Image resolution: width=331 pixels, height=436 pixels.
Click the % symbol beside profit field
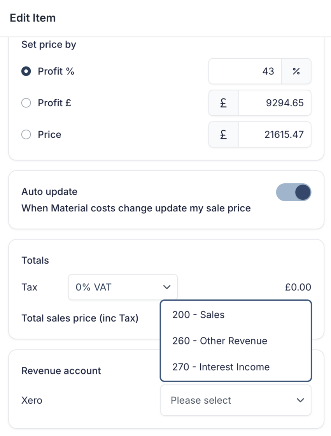(x=296, y=71)
